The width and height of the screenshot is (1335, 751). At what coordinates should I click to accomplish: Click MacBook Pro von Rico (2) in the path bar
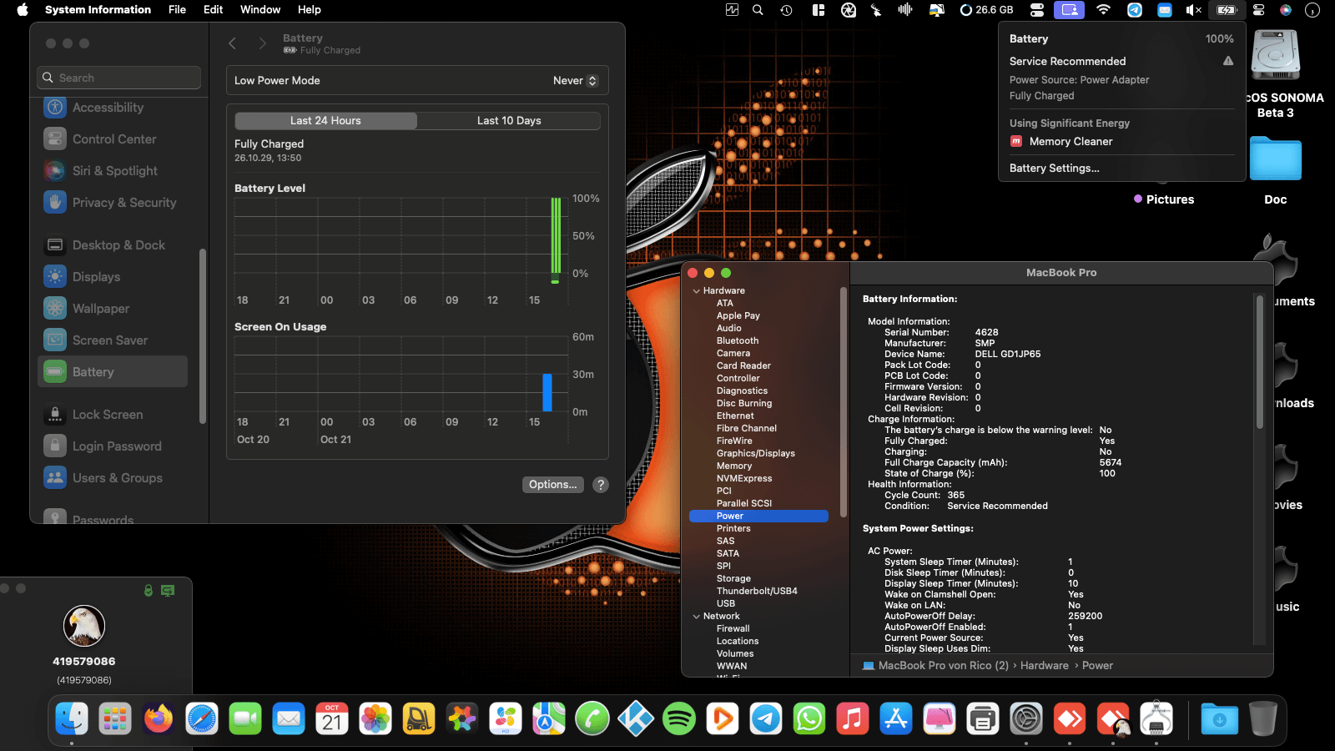pyautogui.click(x=943, y=666)
